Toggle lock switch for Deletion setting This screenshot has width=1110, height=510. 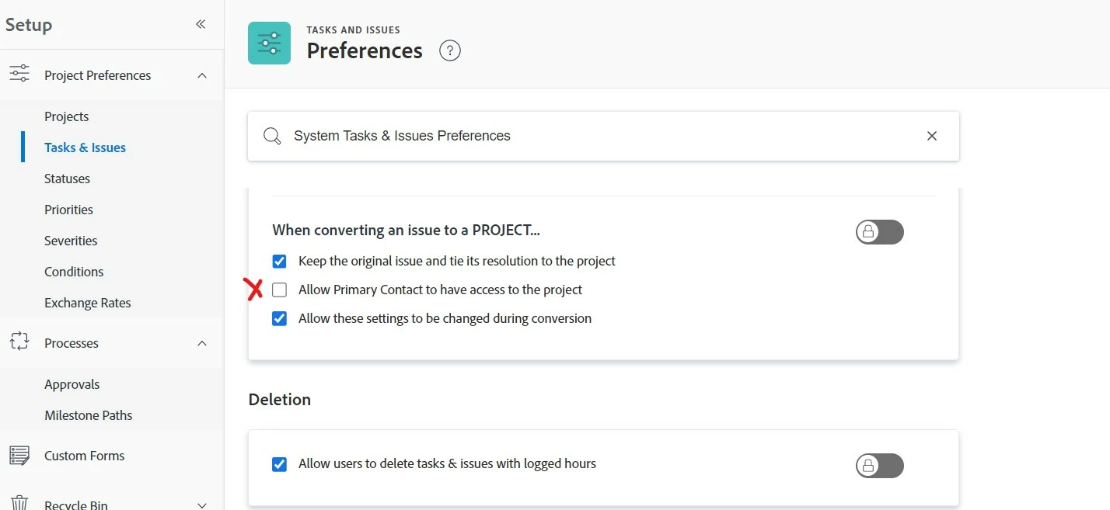pos(880,465)
